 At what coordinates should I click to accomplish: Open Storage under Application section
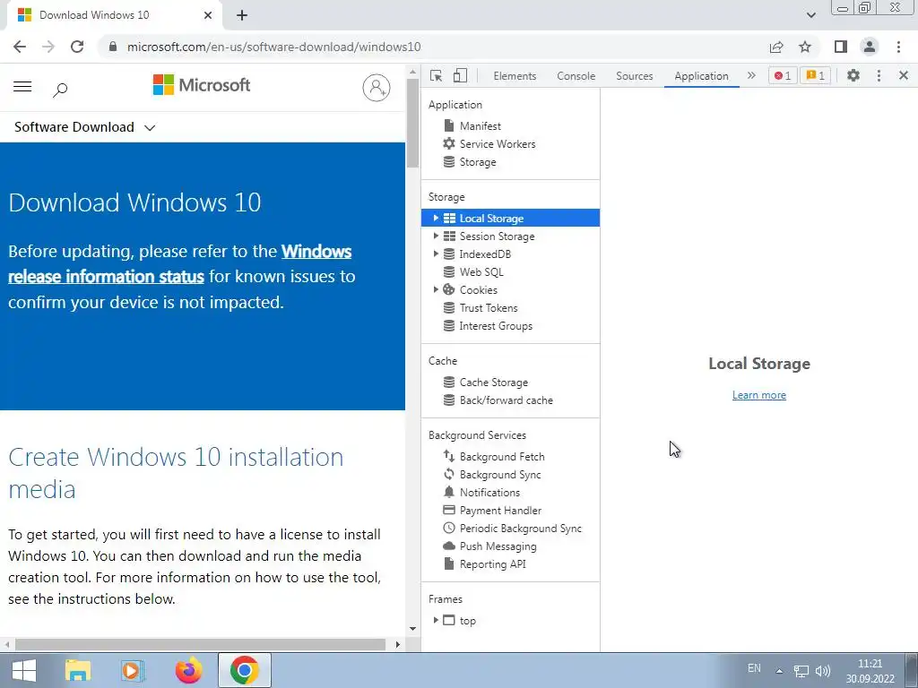click(x=478, y=162)
